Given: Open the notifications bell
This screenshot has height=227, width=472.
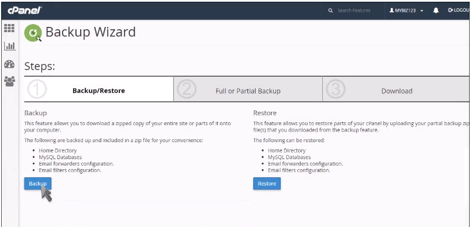Looking at the screenshot, I should [x=436, y=10].
